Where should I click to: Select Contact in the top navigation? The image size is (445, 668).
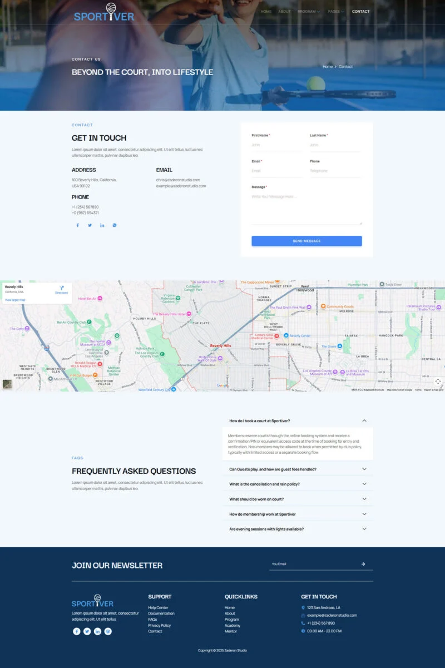point(361,12)
